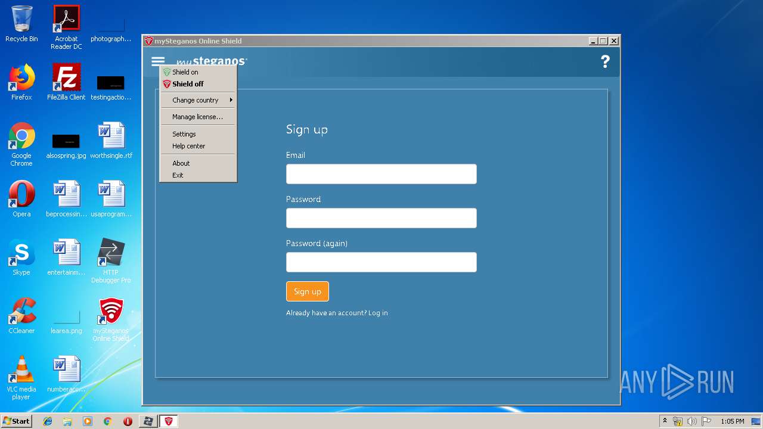
Task: Select Shield on in the menu
Action: coord(198,72)
